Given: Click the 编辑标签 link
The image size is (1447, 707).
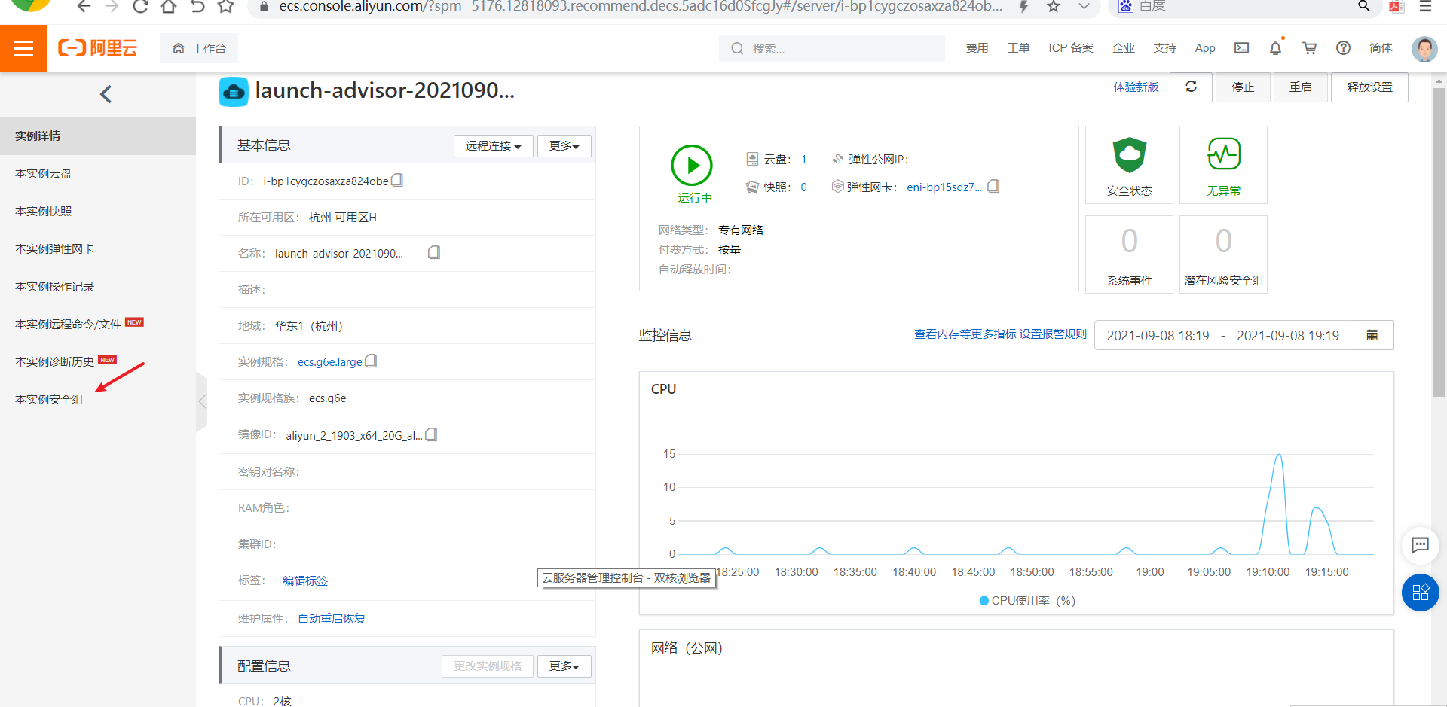Looking at the screenshot, I should tap(305, 581).
